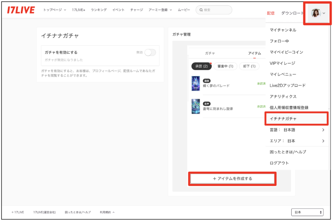Open the 日本 region select in the footer
The image size is (333, 222).
pos(307,212)
